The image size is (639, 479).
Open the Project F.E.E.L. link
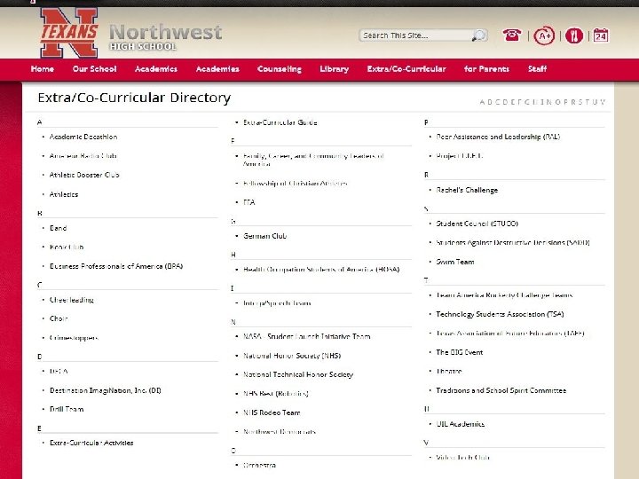[x=460, y=155]
